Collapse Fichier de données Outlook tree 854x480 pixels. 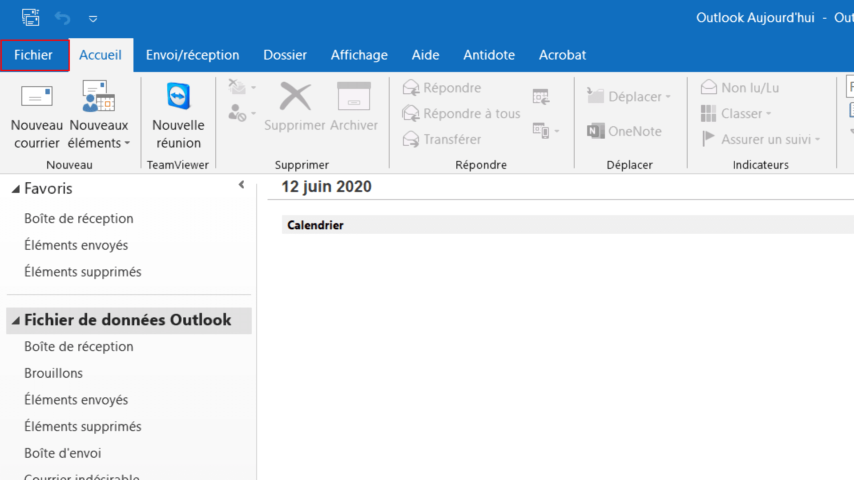pos(16,320)
